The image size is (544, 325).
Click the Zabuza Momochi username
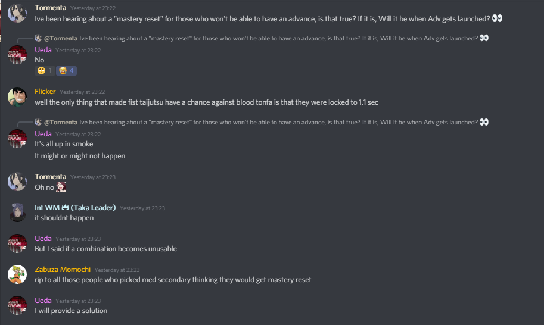(x=62, y=270)
